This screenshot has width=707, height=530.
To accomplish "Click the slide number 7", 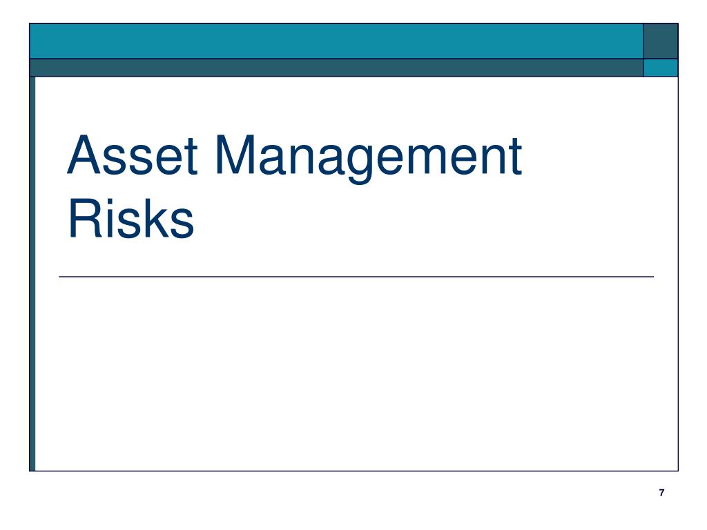I will (x=661, y=493).
